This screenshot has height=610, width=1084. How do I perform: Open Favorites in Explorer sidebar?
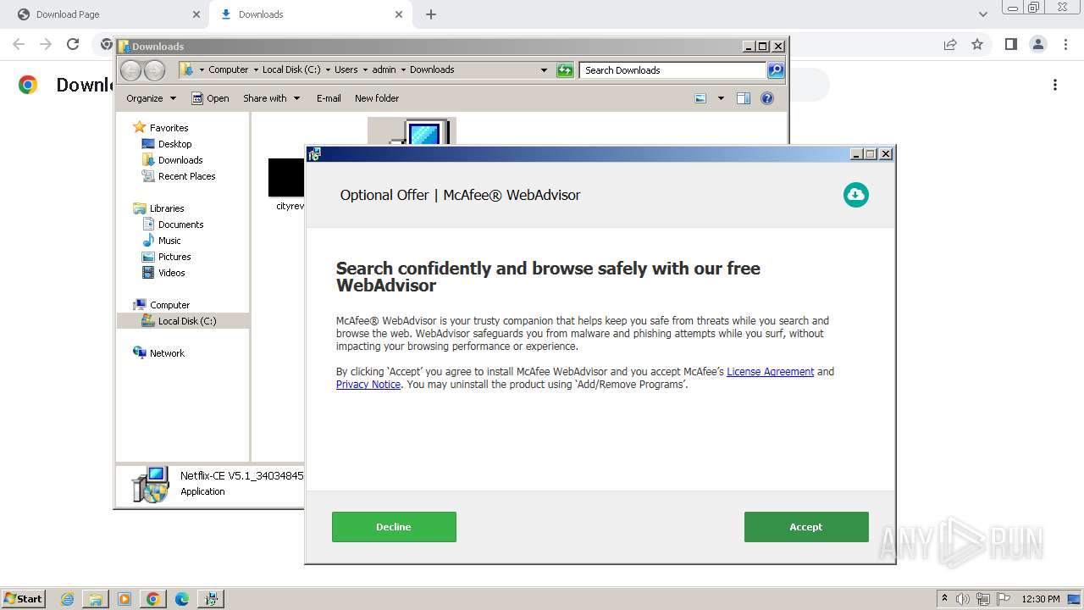(x=169, y=128)
